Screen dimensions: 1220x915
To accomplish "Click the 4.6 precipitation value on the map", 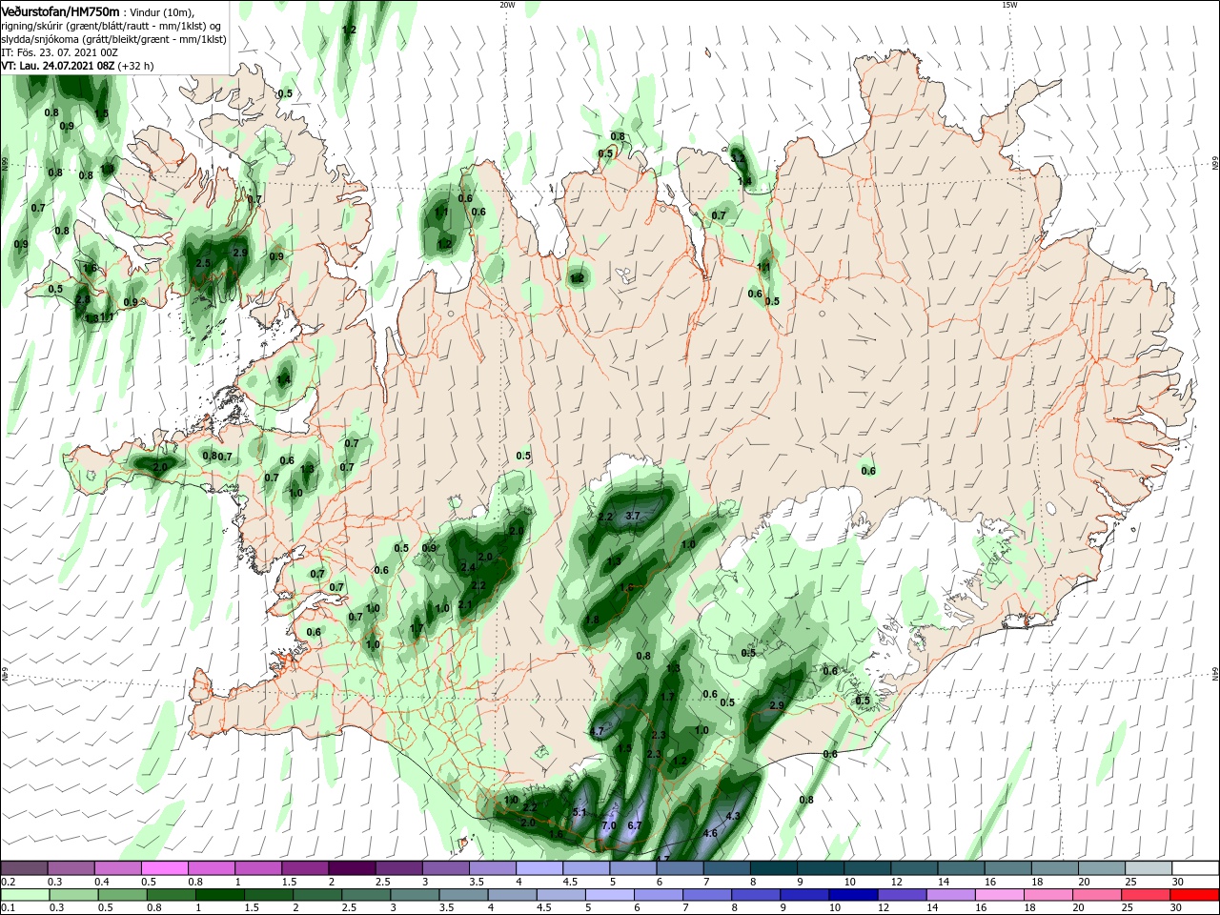I will 709,833.
